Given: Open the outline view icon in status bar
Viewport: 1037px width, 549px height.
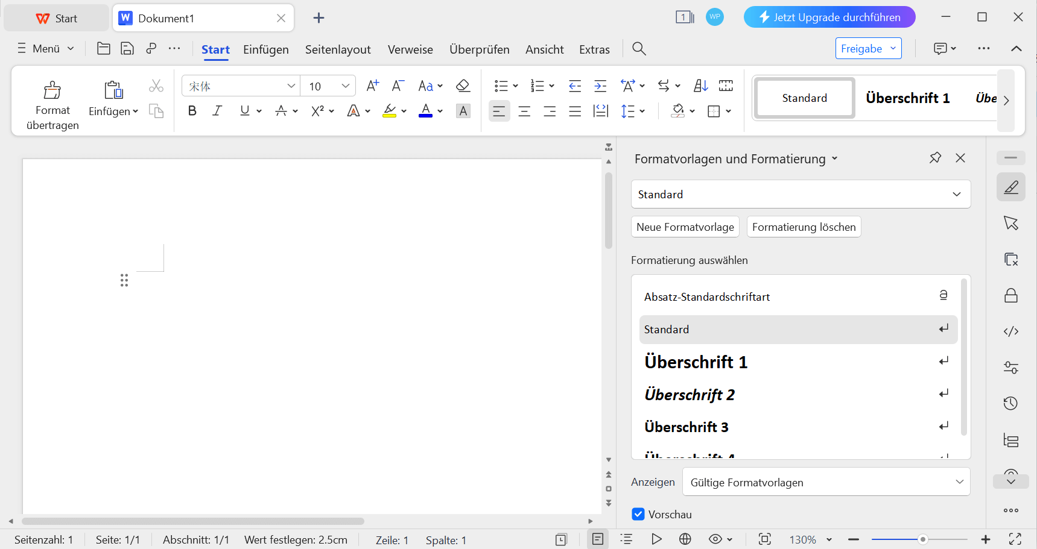Looking at the screenshot, I should point(626,539).
